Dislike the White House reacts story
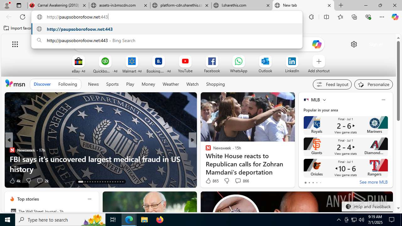The image size is (402, 226). pyautogui.click(x=226, y=181)
